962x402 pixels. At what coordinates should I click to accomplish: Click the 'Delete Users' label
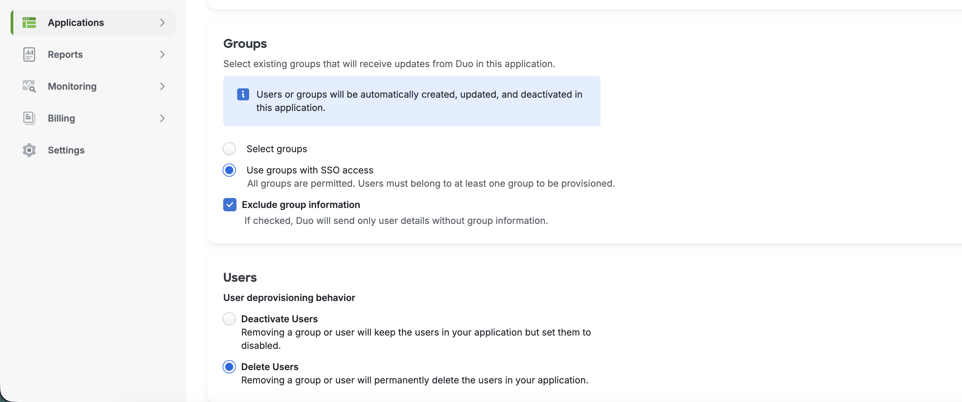pos(270,367)
